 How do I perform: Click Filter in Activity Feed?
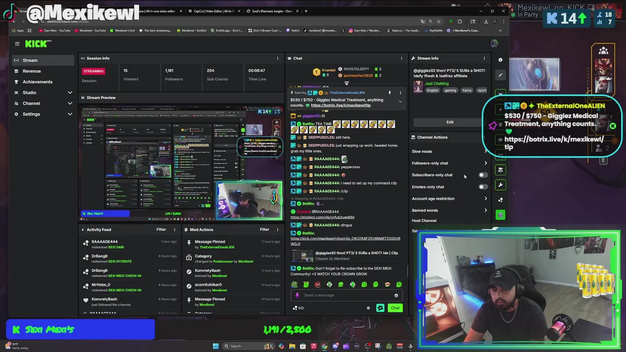(161, 229)
